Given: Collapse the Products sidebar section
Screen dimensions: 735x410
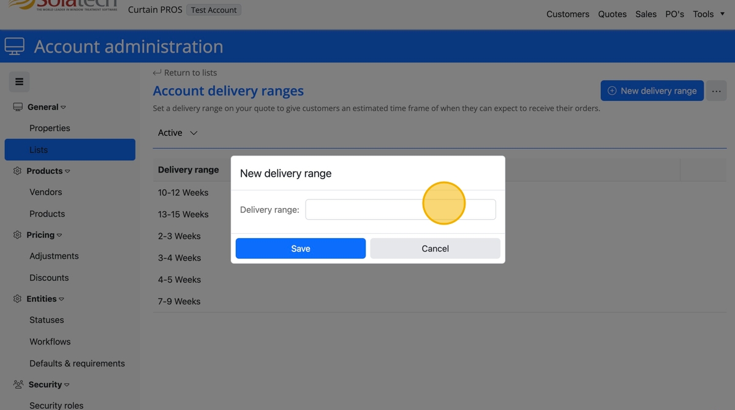Looking at the screenshot, I should [x=48, y=171].
